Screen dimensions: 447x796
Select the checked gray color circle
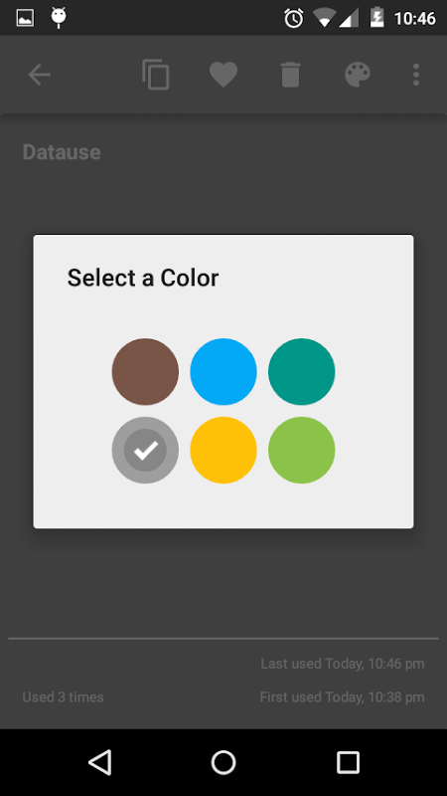[145, 451]
